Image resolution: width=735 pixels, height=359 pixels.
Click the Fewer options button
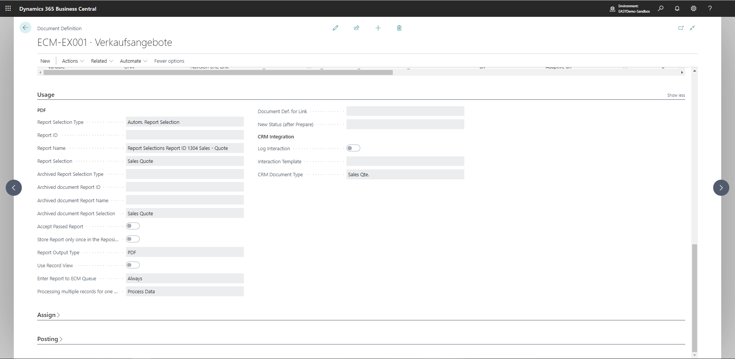coord(169,61)
